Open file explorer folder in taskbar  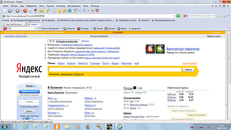[68, 127]
